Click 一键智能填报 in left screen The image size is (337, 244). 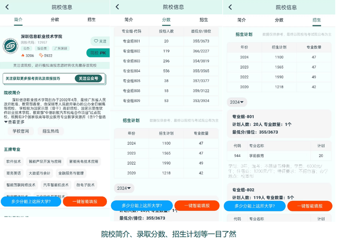[85, 201]
